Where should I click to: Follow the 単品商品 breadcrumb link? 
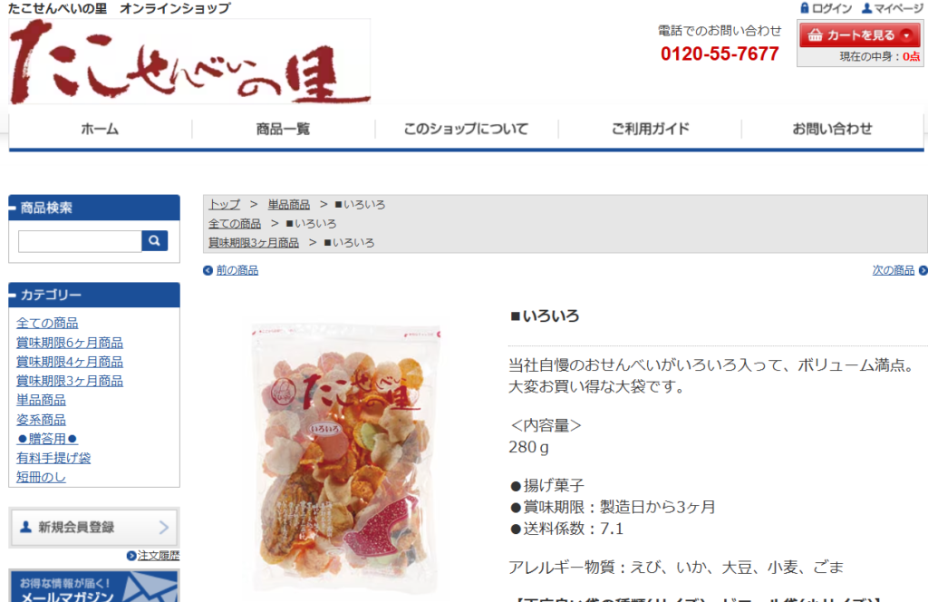point(289,205)
